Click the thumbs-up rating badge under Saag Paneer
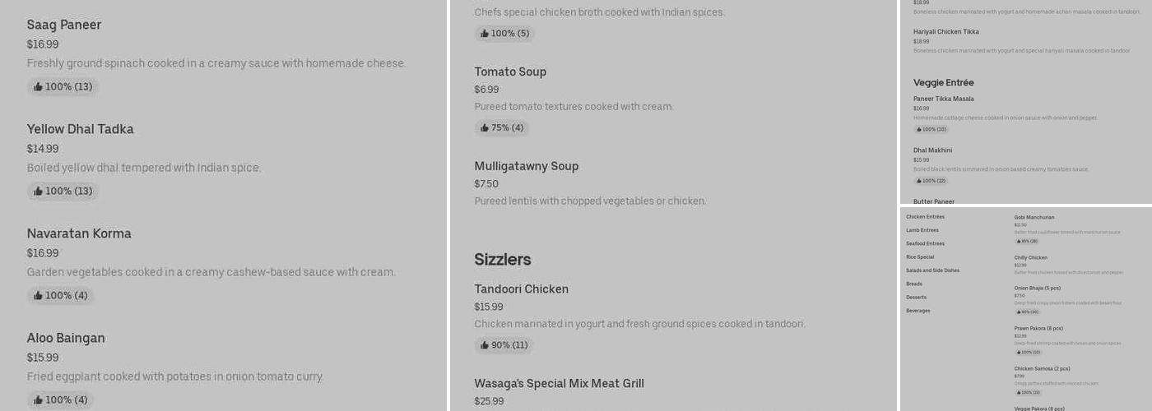This screenshot has width=1152, height=411. [x=63, y=87]
